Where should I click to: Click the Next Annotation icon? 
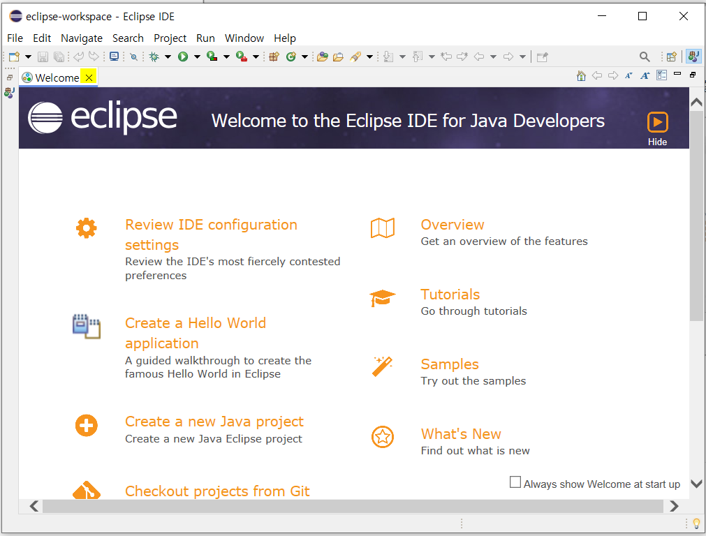388,57
